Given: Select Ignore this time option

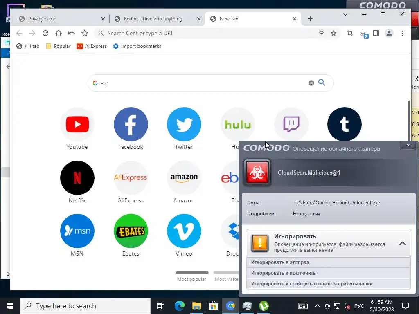Looking at the screenshot, I should point(328,262).
